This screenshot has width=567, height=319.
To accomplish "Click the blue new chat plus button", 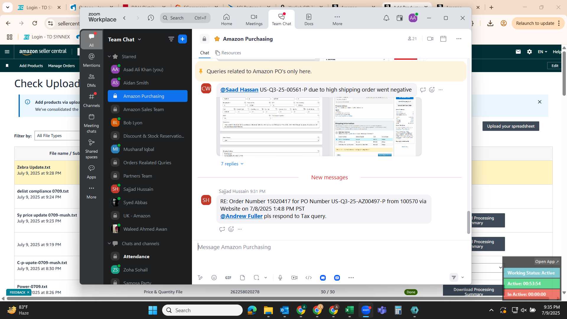I will click(183, 39).
